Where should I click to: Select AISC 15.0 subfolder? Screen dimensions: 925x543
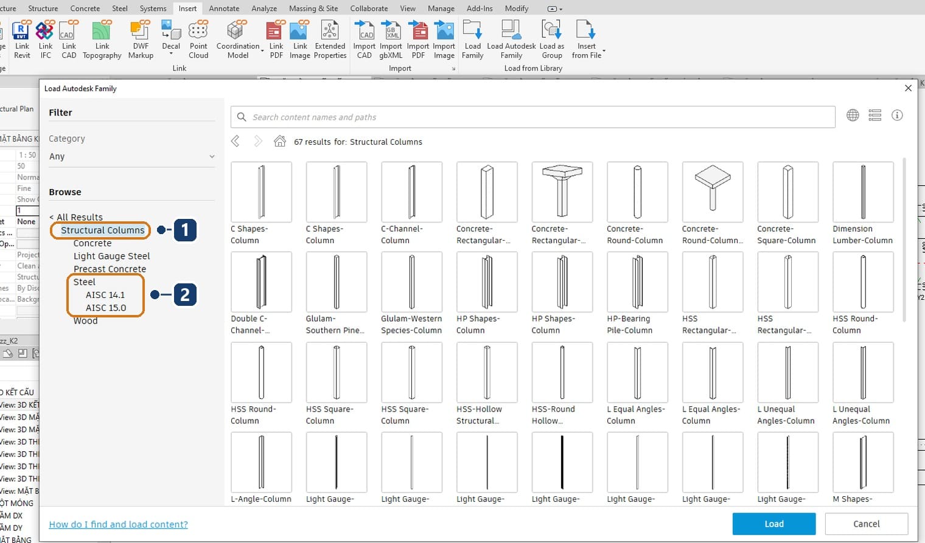106,308
